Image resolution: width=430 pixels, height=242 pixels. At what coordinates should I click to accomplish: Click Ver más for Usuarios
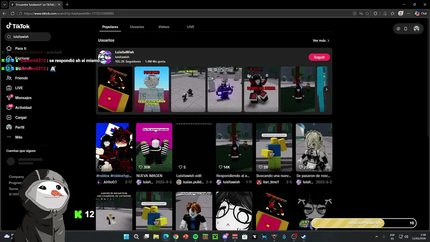[x=321, y=40]
